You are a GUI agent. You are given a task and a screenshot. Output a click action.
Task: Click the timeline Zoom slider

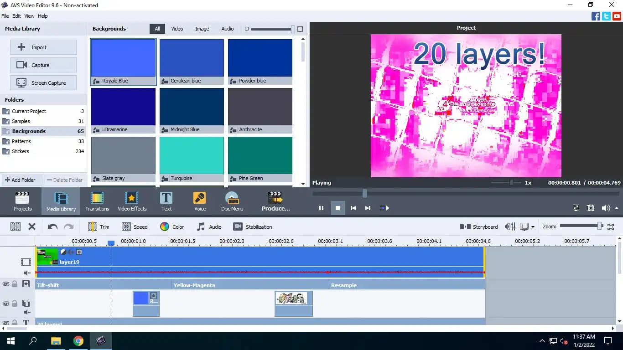[x=581, y=226]
